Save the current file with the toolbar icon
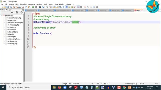Screen dimensions: 161x90 8,7
